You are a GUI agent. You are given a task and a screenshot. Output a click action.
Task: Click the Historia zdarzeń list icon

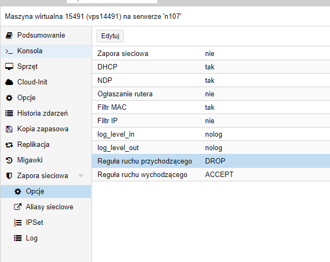point(9,114)
